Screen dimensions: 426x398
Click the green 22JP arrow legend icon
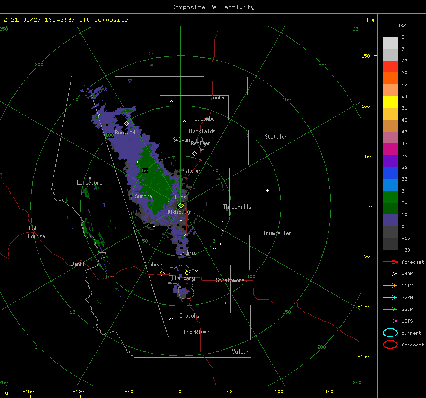pyautogui.click(x=390, y=309)
